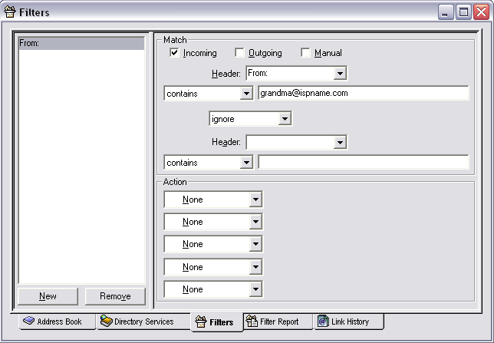Enable the Manual checkbox
The image size is (494, 343).
pos(305,53)
